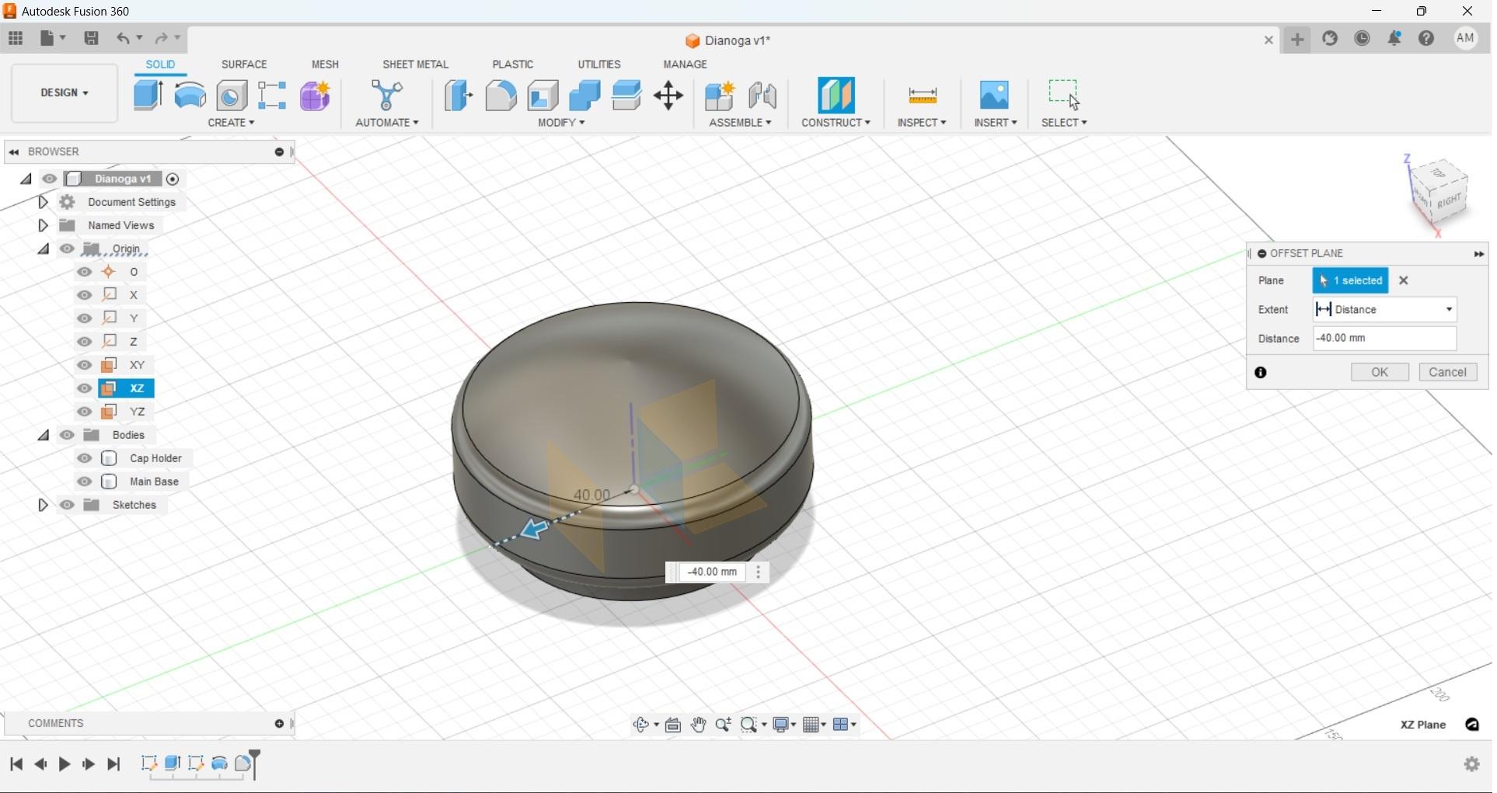
Task: Select the Shell tool
Action: 542,95
